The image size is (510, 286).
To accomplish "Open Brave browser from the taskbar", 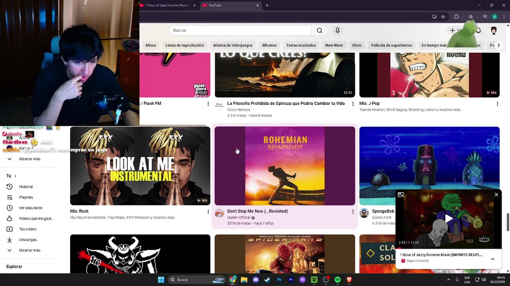I will click(x=349, y=280).
